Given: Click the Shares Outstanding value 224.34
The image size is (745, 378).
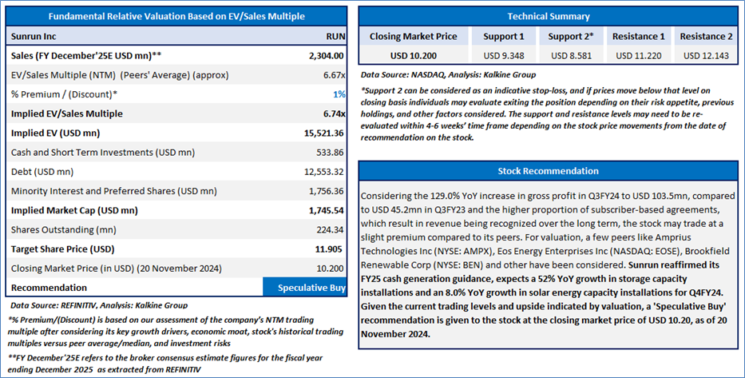Looking at the screenshot, I should click(x=331, y=229).
